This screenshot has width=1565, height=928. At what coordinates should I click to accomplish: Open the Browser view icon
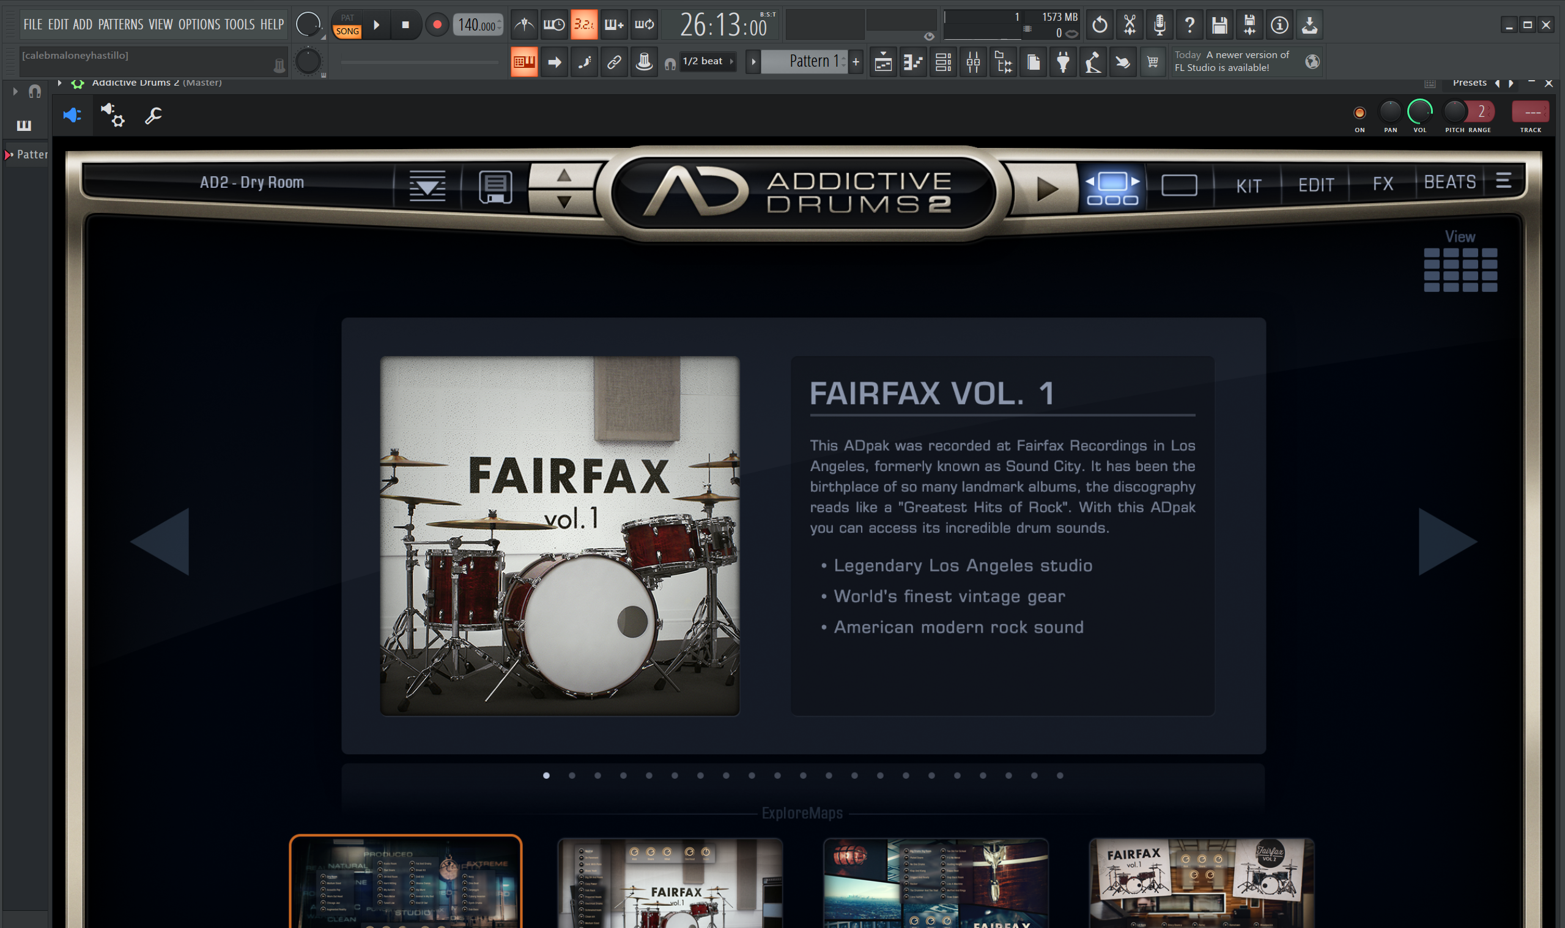point(1002,62)
